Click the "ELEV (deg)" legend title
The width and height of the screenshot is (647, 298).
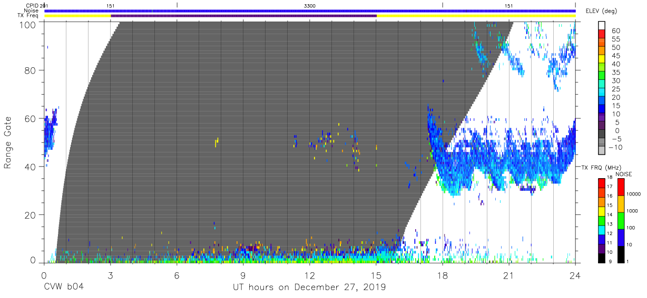(x=601, y=11)
